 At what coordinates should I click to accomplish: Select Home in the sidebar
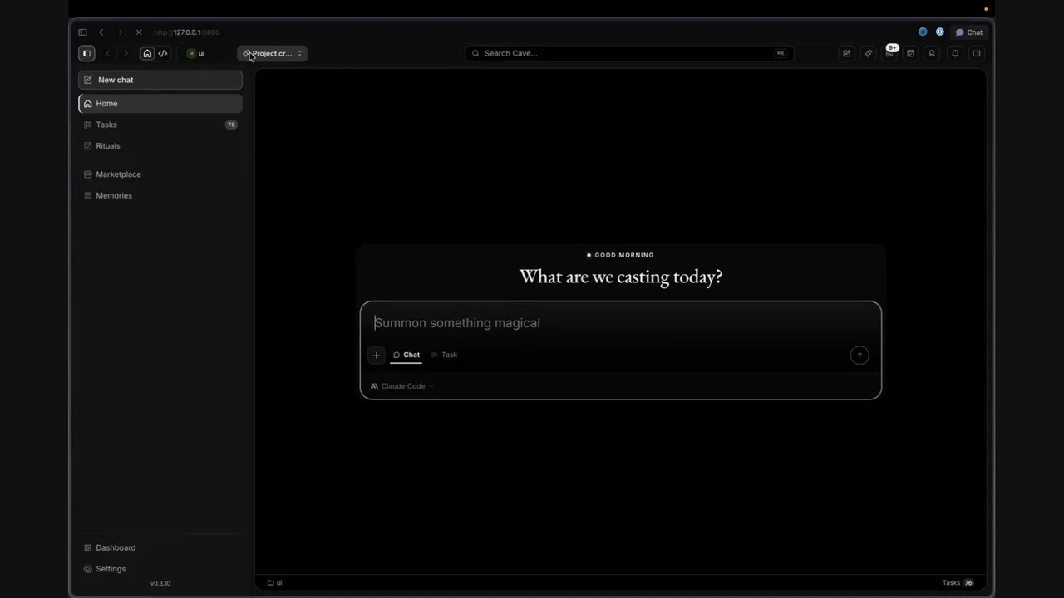pyautogui.click(x=160, y=103)
